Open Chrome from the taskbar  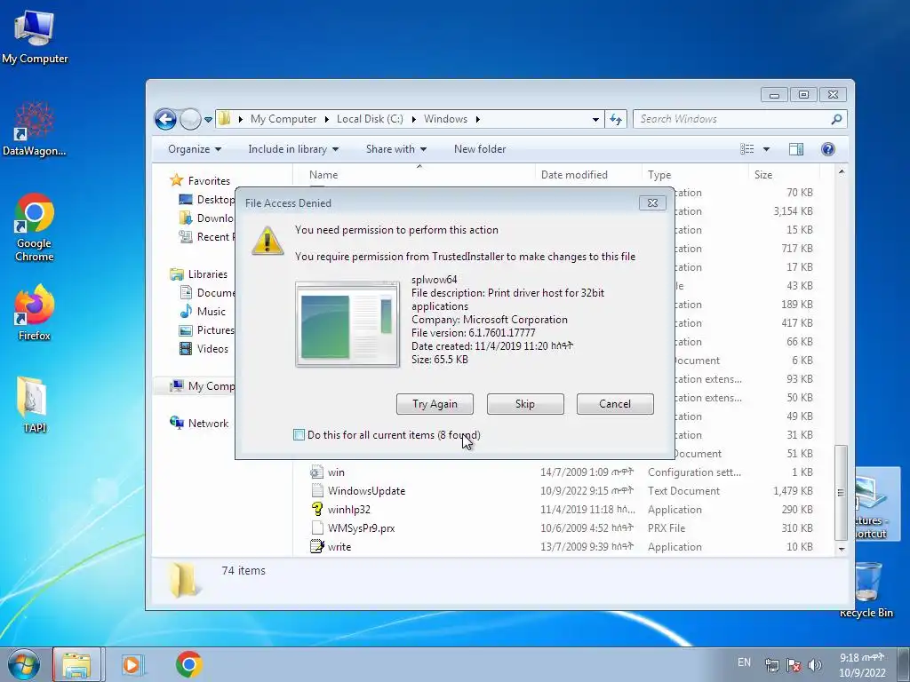(x=189, y=664)
